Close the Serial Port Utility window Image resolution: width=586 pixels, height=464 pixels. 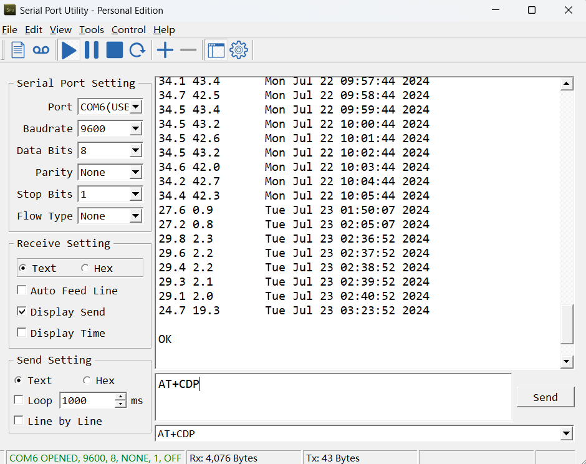568,10
